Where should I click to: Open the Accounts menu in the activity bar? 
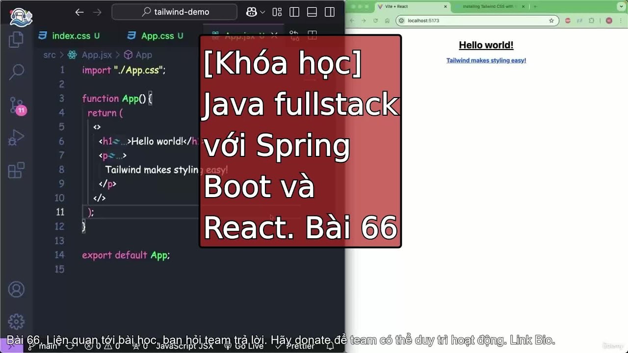[16, 289]
